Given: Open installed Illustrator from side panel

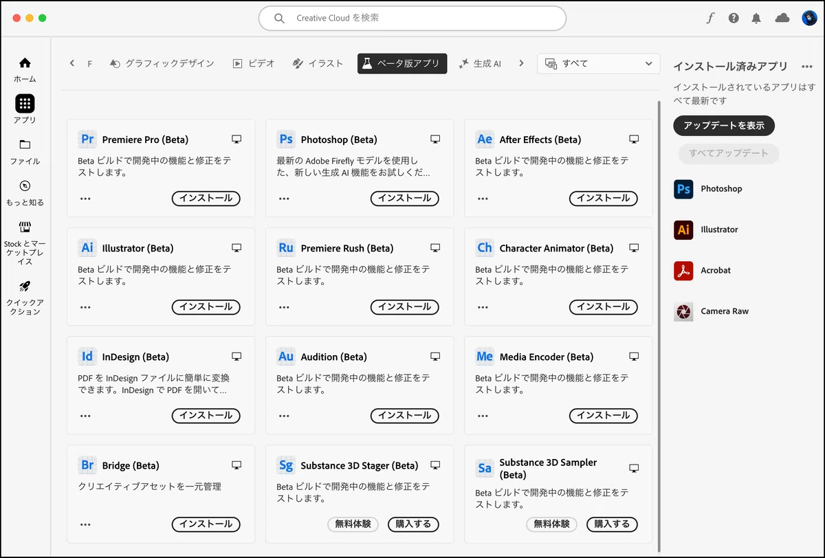Looking at the screenshot, I should tap(706, 230).
